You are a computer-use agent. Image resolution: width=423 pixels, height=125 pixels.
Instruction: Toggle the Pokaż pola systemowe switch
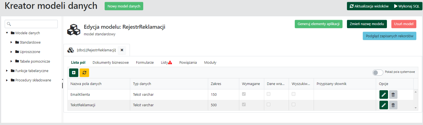[x=378, y=72]
